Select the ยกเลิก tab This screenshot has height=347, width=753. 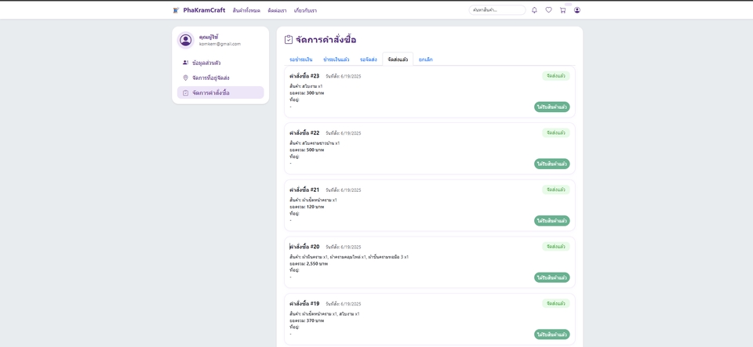[x=425, y=60]
